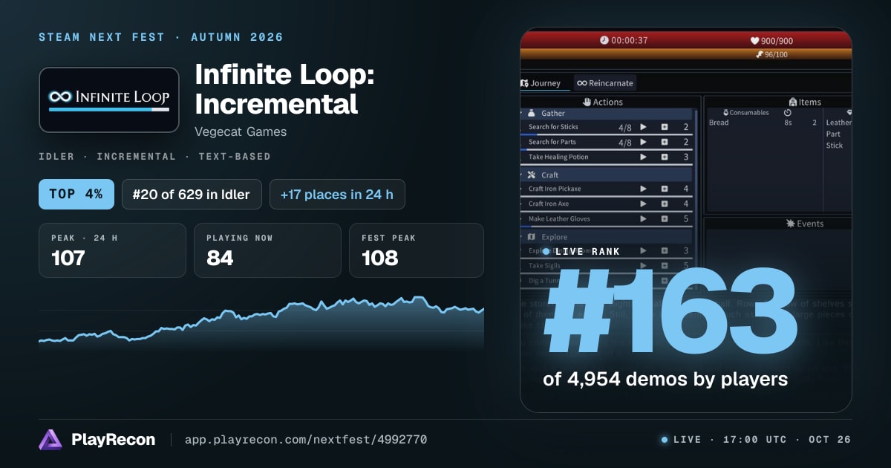Queue Craft Iron Axe with plus icon

click(665, 204)
